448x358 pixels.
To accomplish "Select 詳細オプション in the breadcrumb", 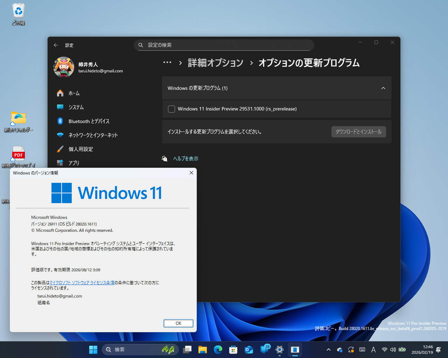I will tap(215, 63).
